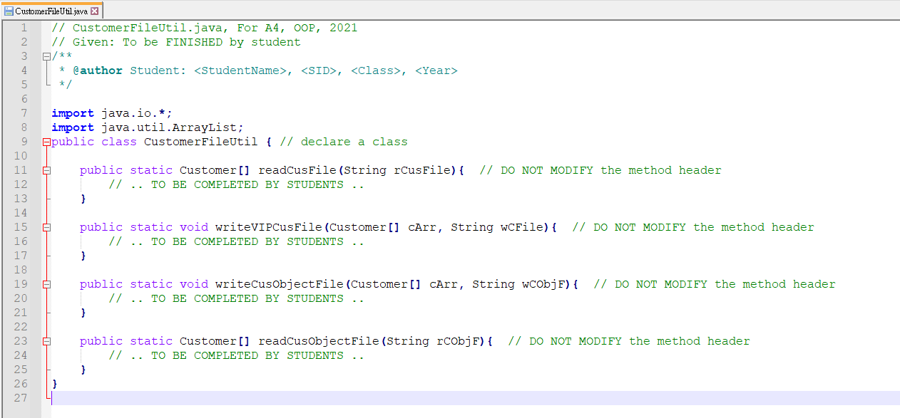The image size is (900, 418).
Task: Collapse the CustomerFileUtil class fold marker
Action: (46, 141)
